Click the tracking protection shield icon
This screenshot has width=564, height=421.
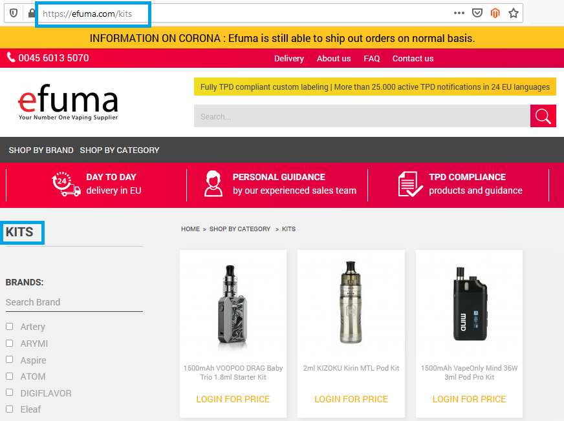[14, 13]
